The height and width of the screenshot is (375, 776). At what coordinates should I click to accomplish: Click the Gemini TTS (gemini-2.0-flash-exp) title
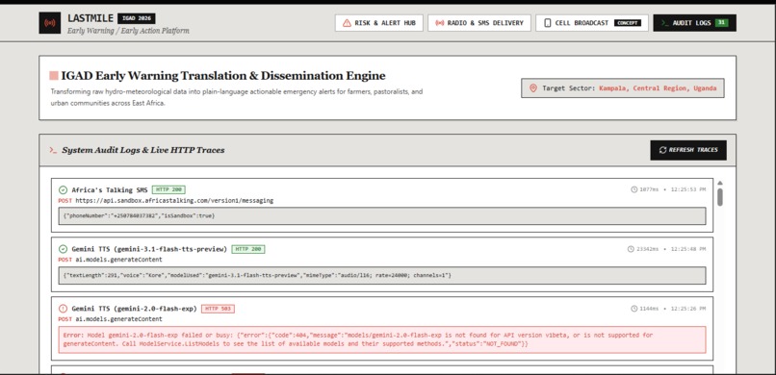[134, 309]
